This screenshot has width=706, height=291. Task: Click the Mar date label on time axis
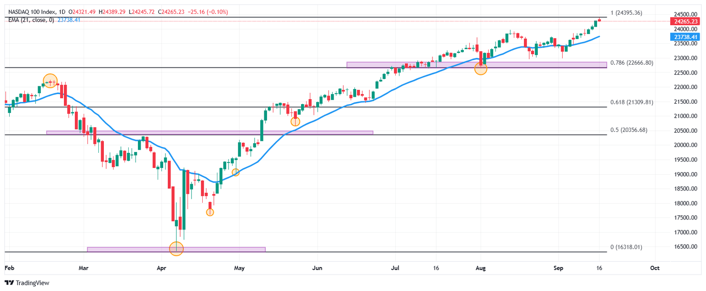[x=83, y=268]
